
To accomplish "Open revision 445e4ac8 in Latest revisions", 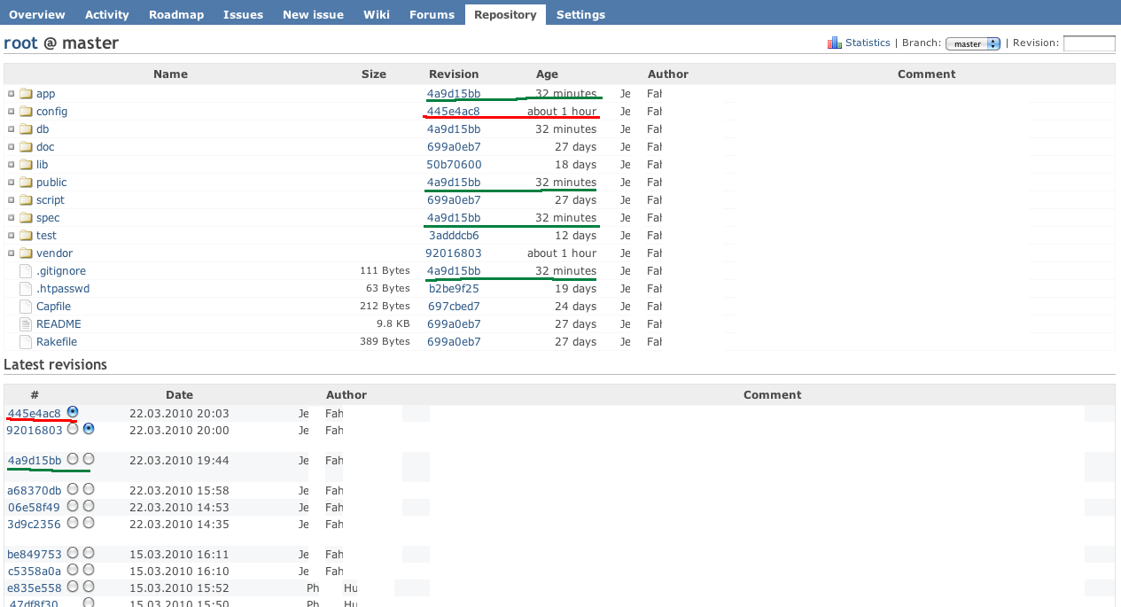I will pos(35,413).
